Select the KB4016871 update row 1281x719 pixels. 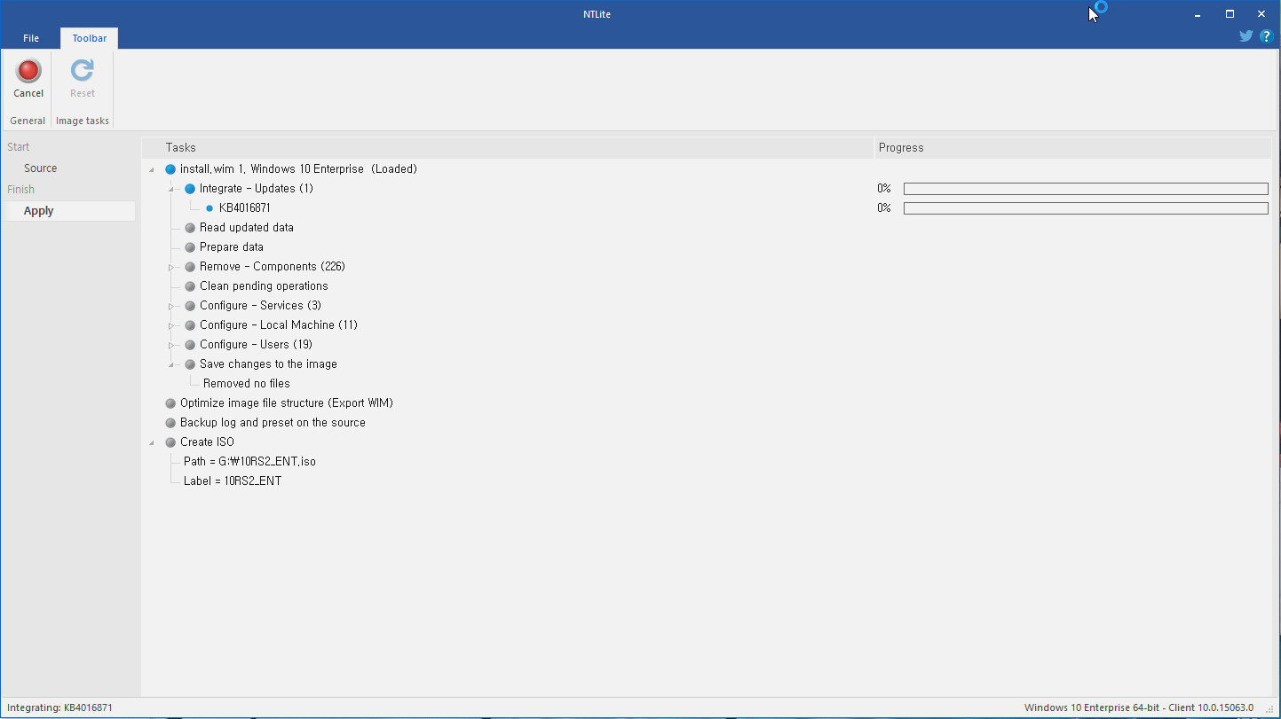click(x=245, y=208)
